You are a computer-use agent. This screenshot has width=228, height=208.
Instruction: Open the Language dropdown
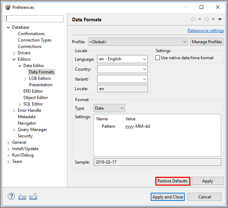pyautogui.click(x=122, y=59)
